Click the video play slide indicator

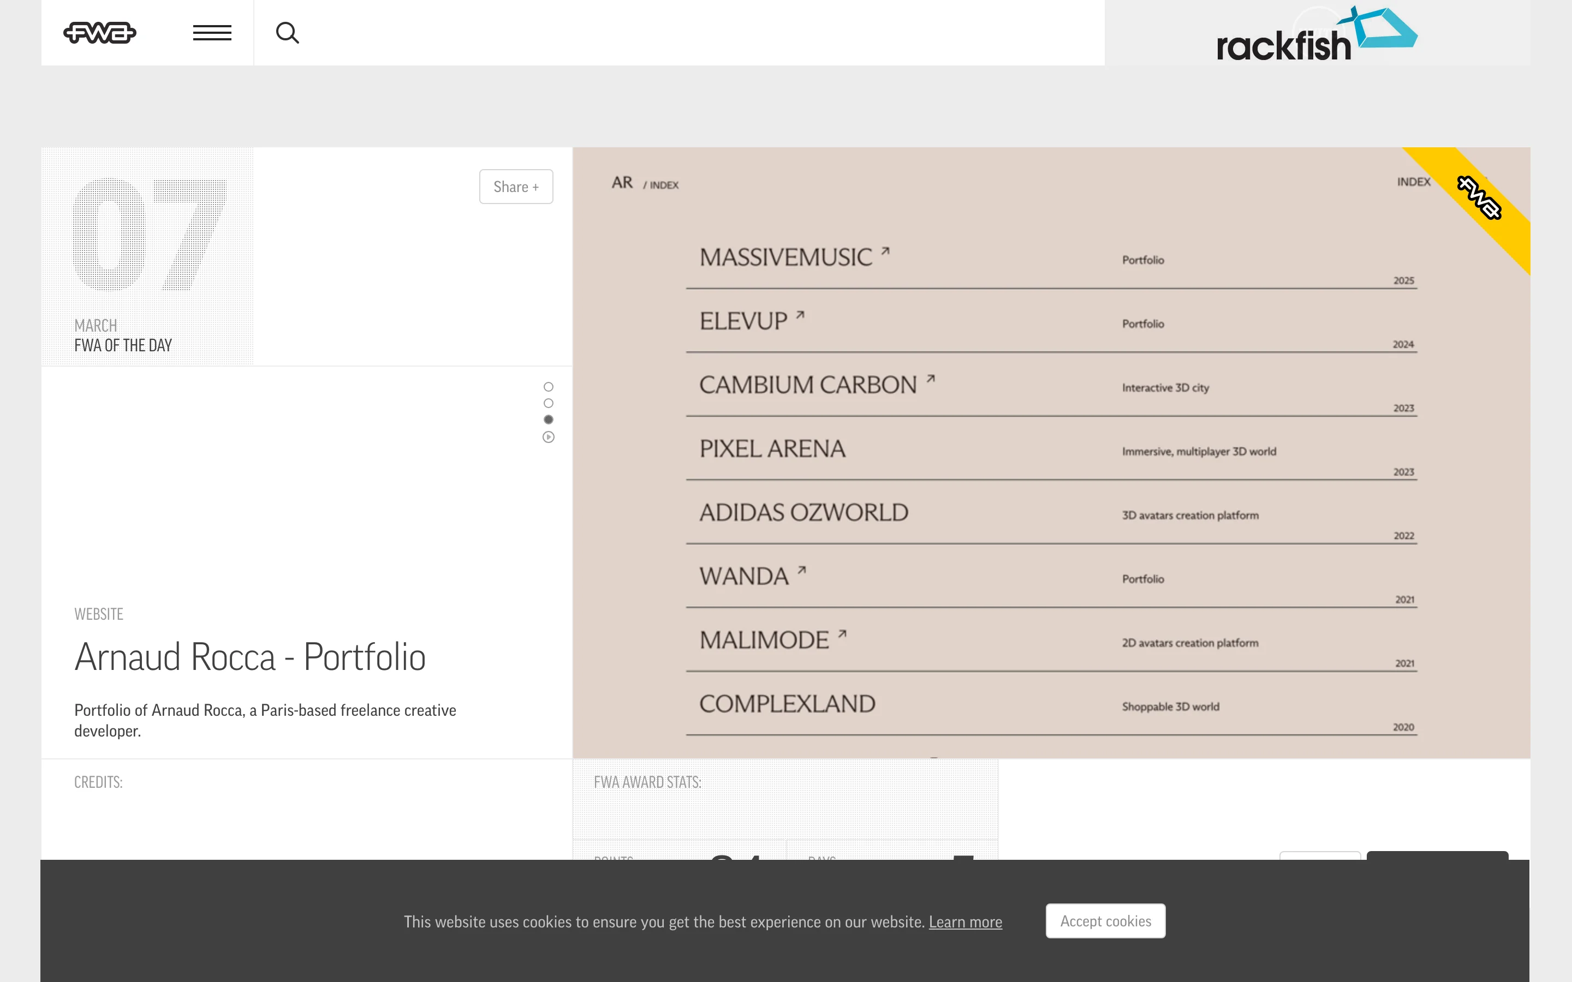tap(548, 437)
